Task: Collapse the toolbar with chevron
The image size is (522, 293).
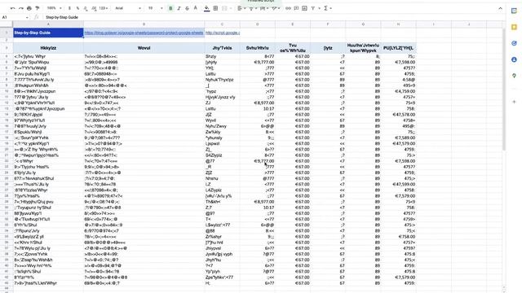Action: coord(500,9)
